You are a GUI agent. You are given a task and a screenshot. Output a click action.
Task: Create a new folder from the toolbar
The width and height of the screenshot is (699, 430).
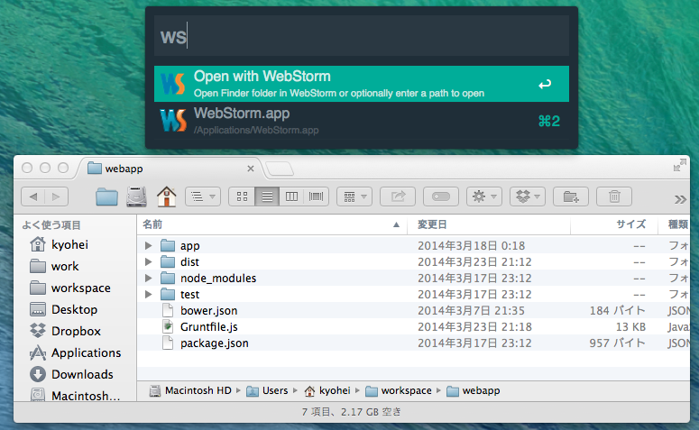571,197
